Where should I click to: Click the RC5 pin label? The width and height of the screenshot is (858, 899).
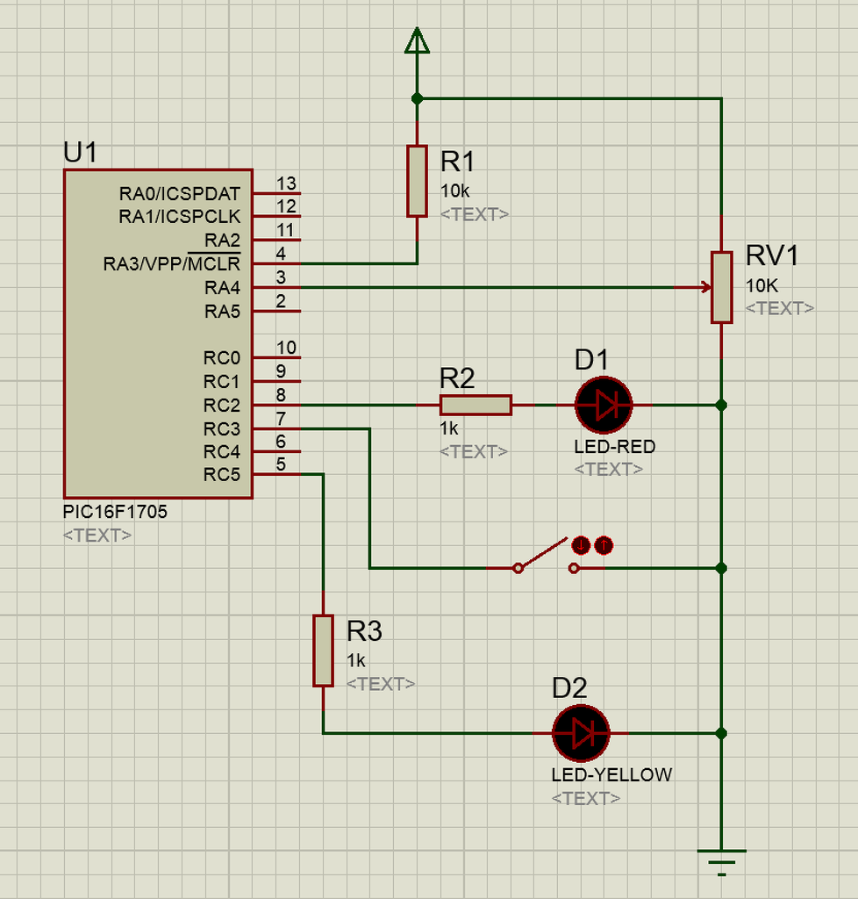point(222,475)
